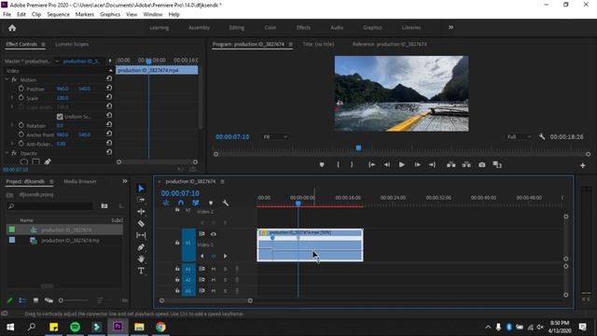Toggle lock on track A2
This screenshot has width=597, height=336.
(177, 280)
